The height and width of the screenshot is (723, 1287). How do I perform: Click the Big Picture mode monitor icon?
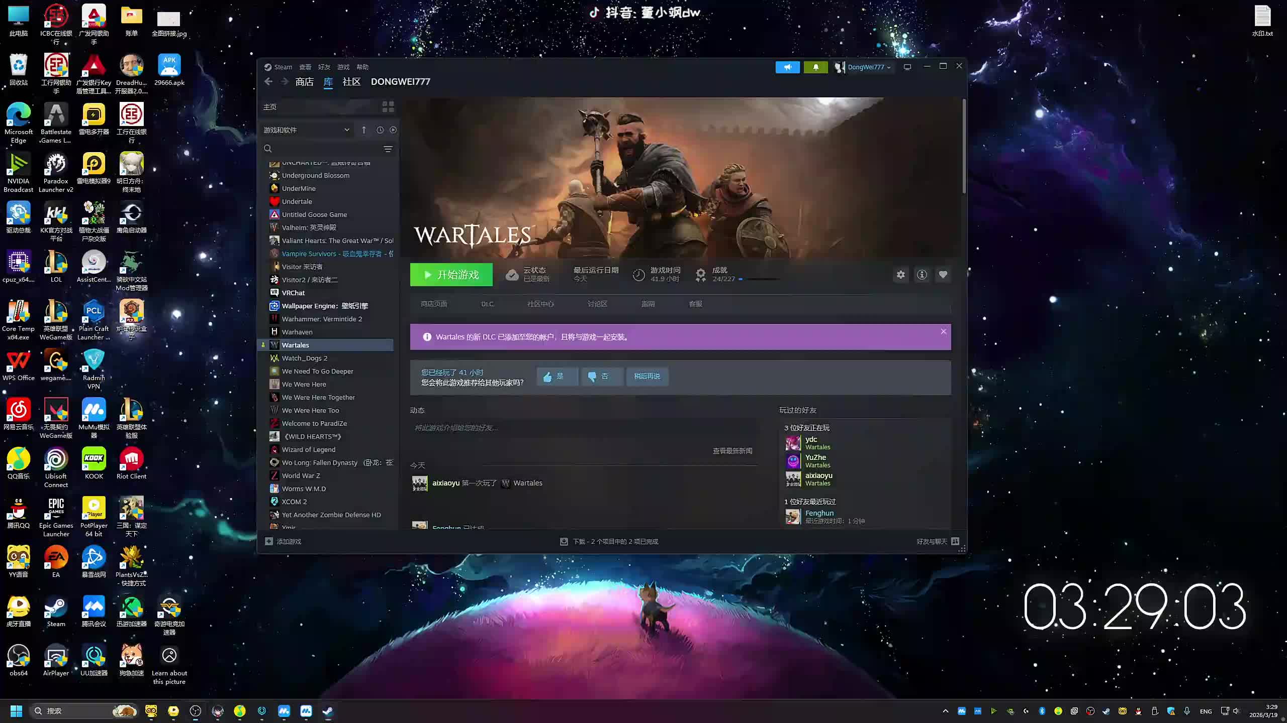tap(907, 67)
